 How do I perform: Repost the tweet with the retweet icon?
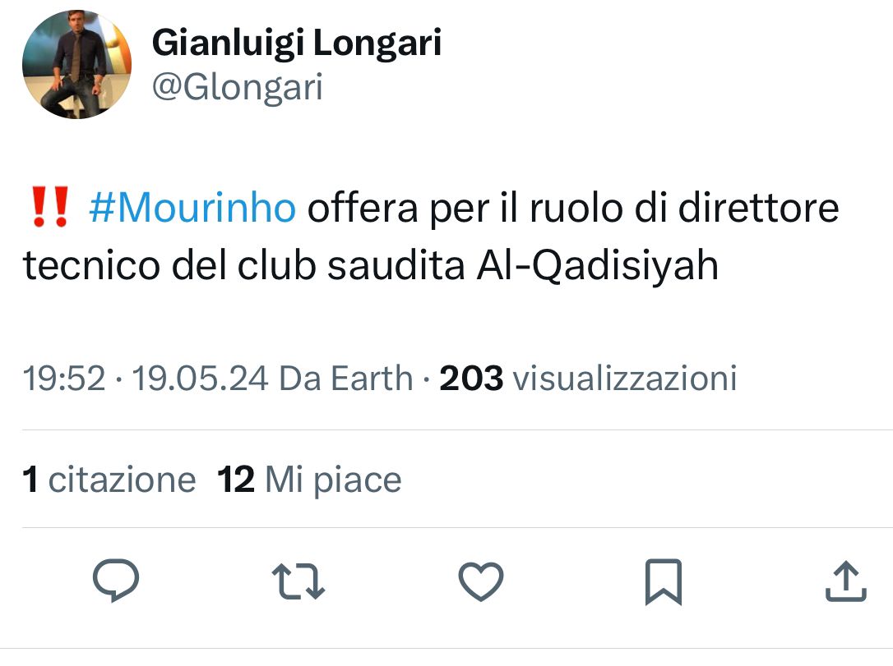tap(298, 581)
